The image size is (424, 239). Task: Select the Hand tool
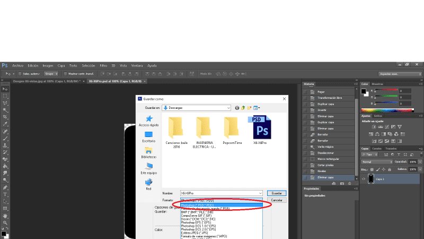(5, 216)
